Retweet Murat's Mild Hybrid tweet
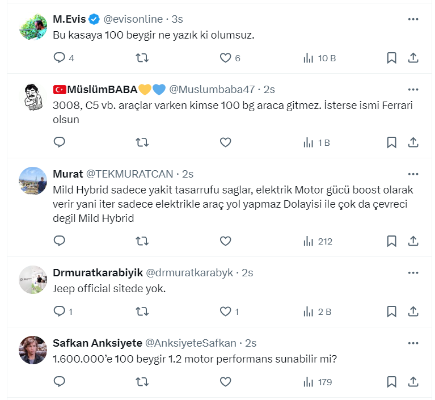This screenshot has width=435, height=400. (142, 241)
